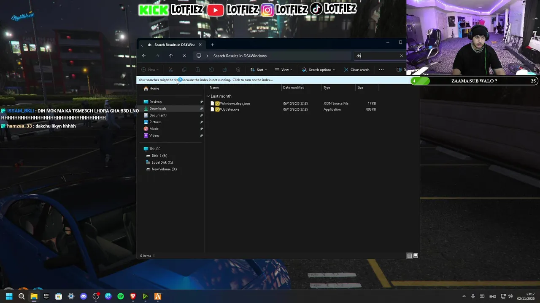Open the Sort dropdown

click(259, 69)
